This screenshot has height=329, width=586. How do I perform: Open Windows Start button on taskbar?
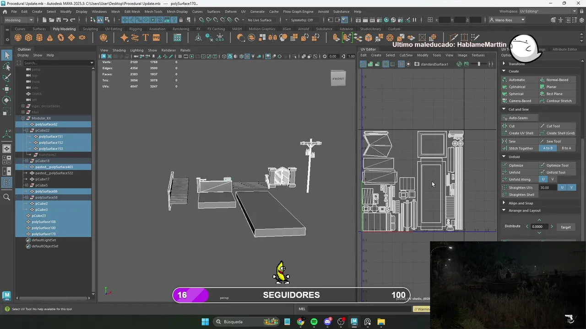click(205, 322)
